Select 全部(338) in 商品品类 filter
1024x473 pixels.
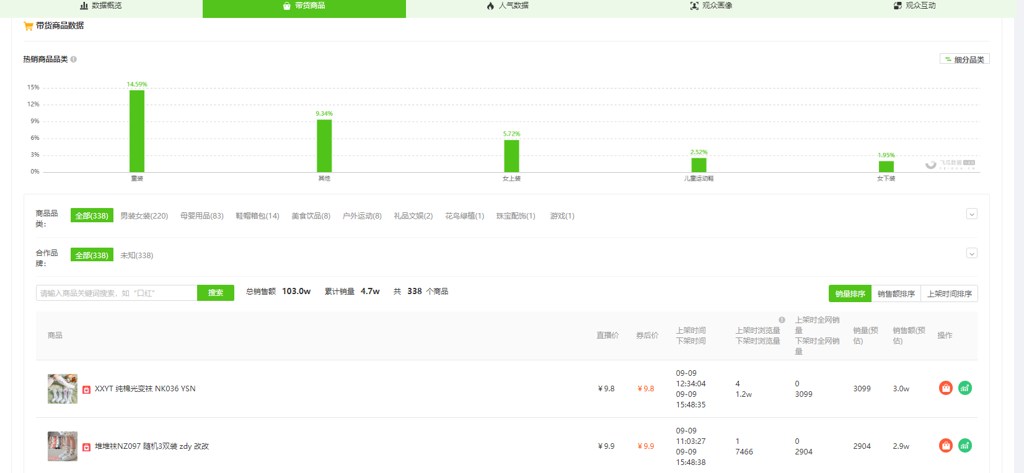click(92, 215)
